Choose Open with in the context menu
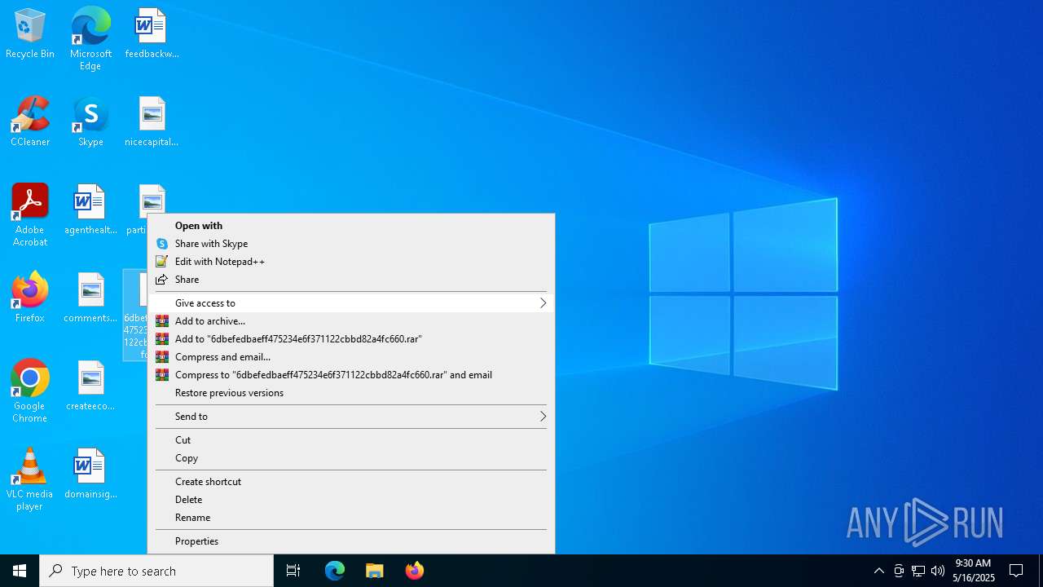1043x587 pixels. [350, 226]
